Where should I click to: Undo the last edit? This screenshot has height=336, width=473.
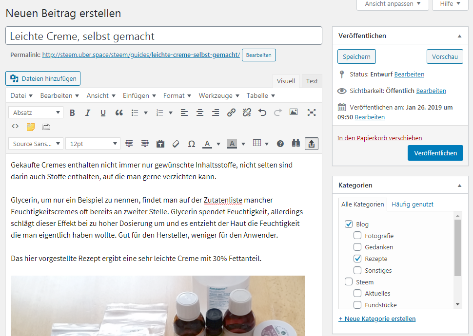point(262,112)
